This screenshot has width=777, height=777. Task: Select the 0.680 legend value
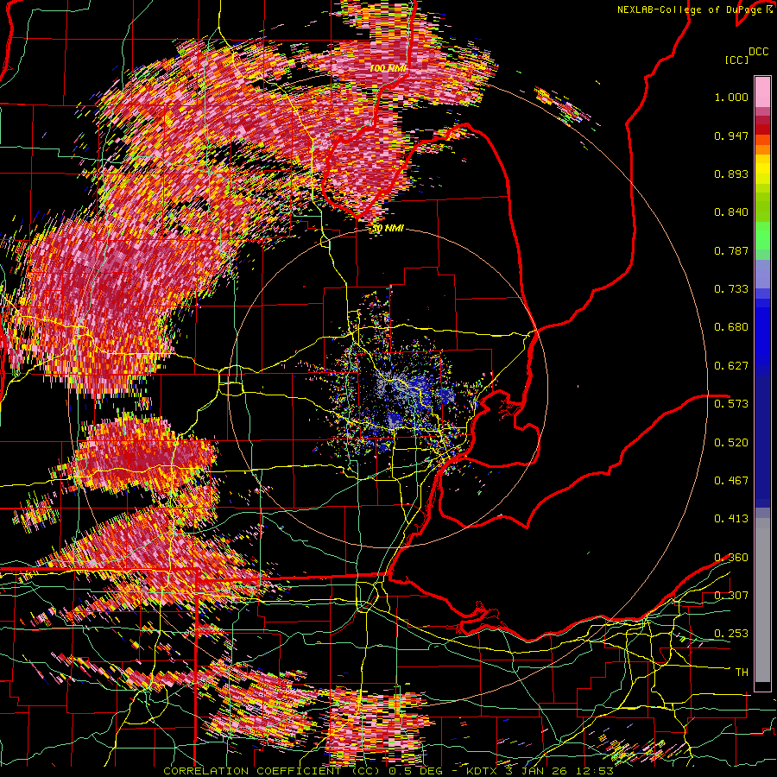tap(731, 327)
